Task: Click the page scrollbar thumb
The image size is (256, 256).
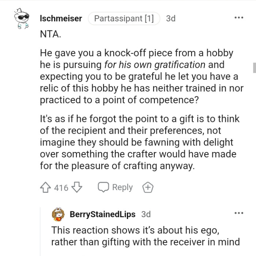Action: [254, 68]
